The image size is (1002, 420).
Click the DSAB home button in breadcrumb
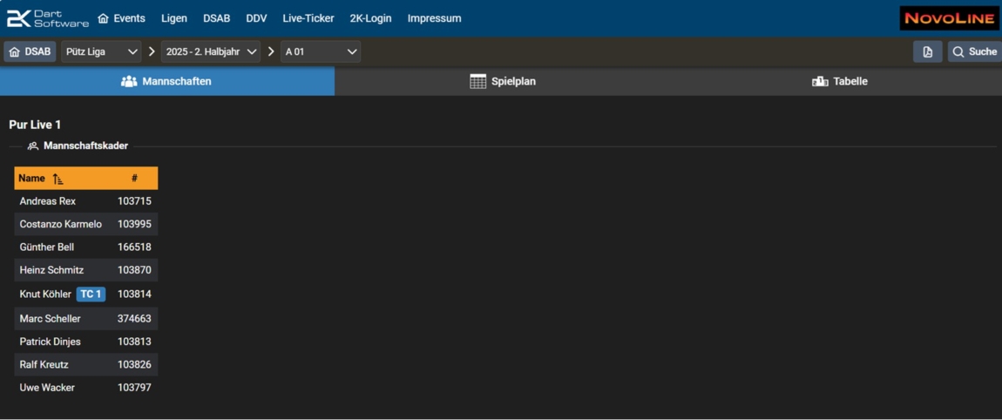(30, 52)
